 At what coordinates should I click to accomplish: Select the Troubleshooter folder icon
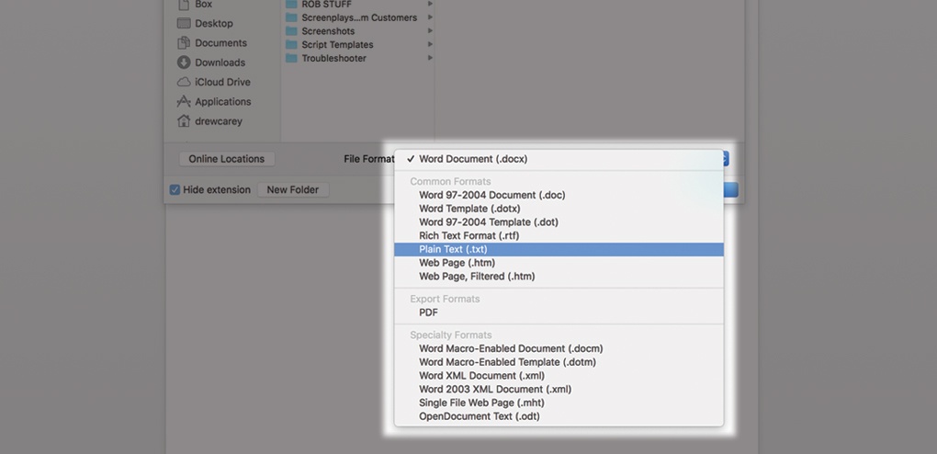[291, 58]
